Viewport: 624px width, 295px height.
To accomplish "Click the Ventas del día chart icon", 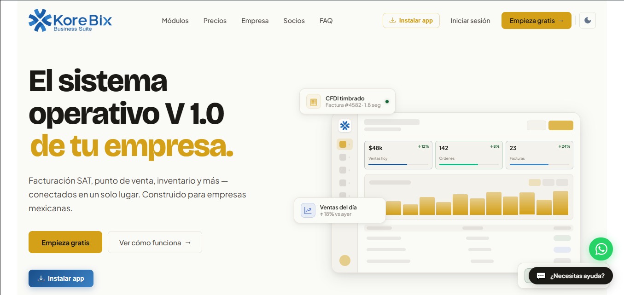I will [x=308, y=210].
